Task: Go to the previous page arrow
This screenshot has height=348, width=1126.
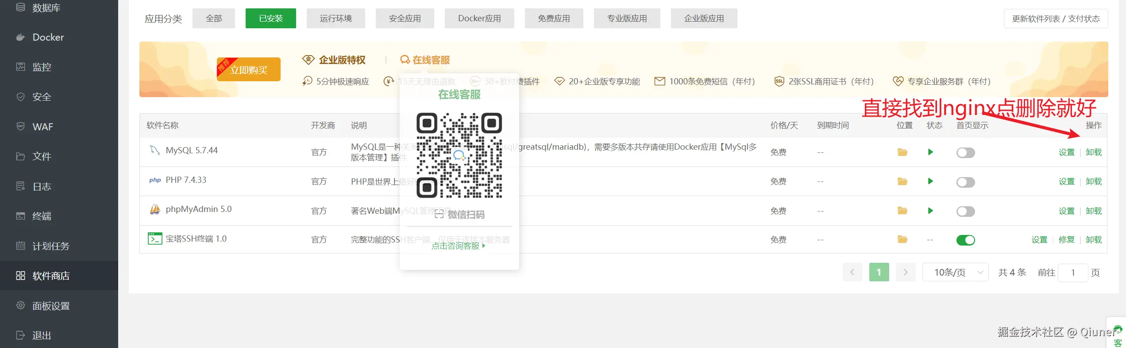Action: pos(852,272)
